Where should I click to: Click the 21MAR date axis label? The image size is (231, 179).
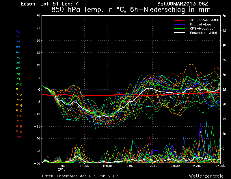click(175, 166)
